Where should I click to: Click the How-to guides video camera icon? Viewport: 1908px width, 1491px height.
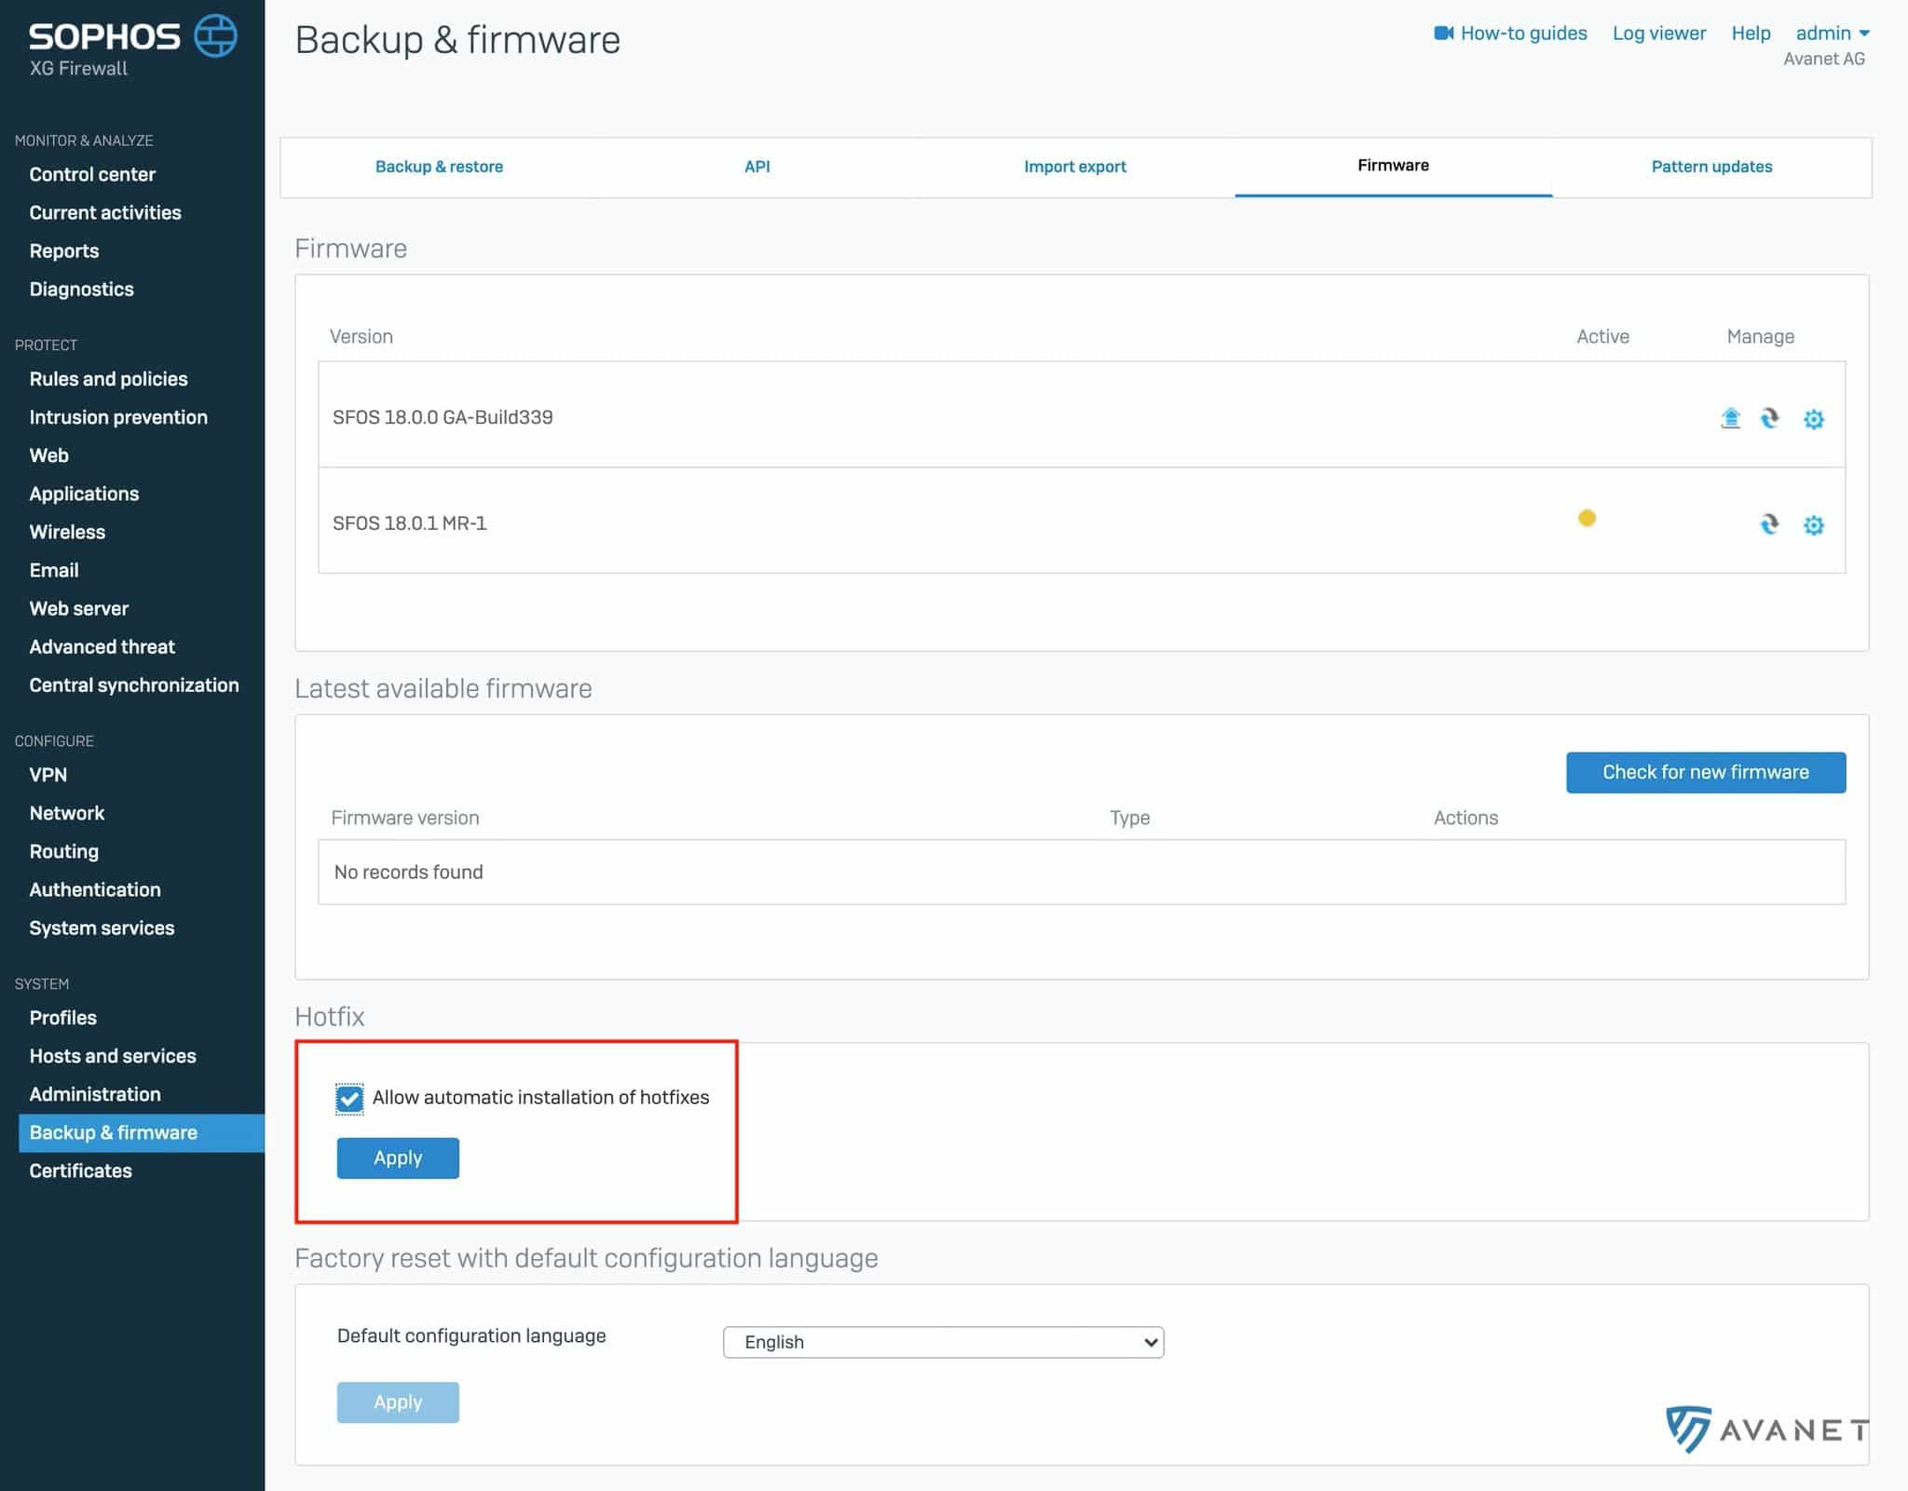[1443, 34]
